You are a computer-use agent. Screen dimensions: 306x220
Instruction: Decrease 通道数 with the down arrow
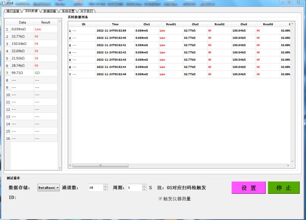(105, 189)
